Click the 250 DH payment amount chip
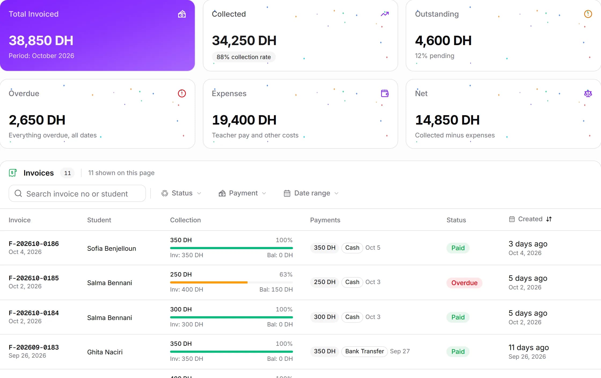The height and width of the screenshot is (378, 601). point(325,282)
